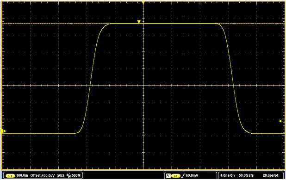Click the C1 trigger source badge
The height and width of the screenshot is (180, 286).
click(176, 176)
